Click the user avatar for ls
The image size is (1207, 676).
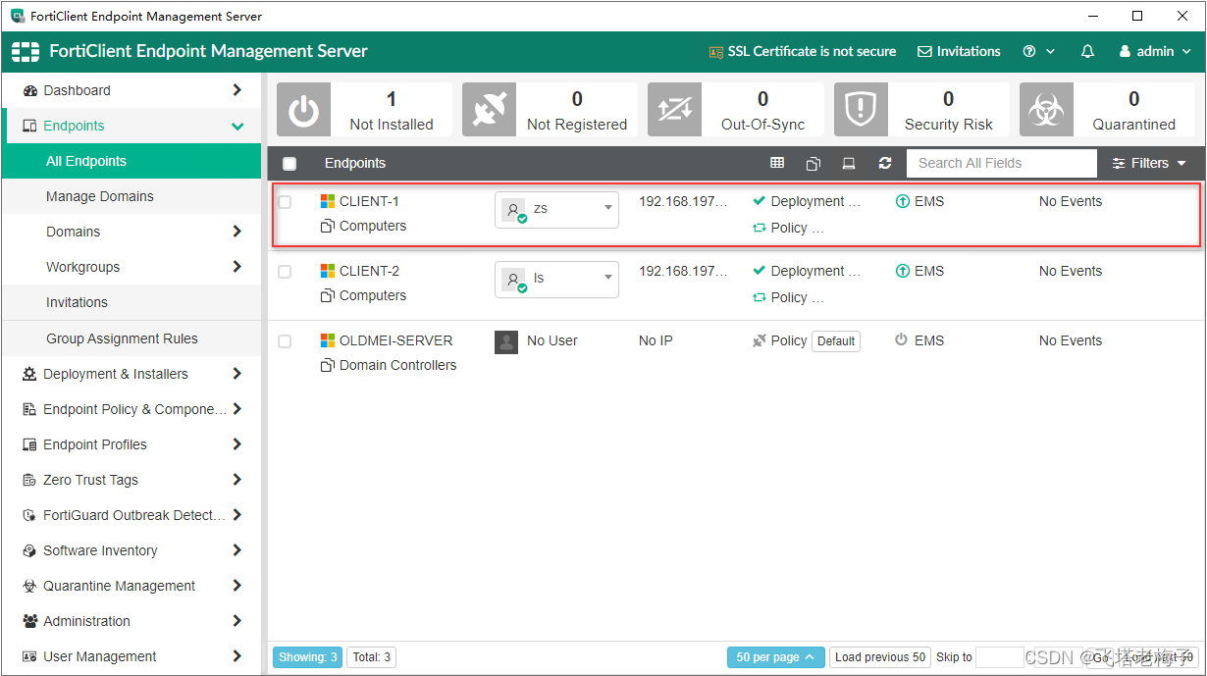coord(514,280)
